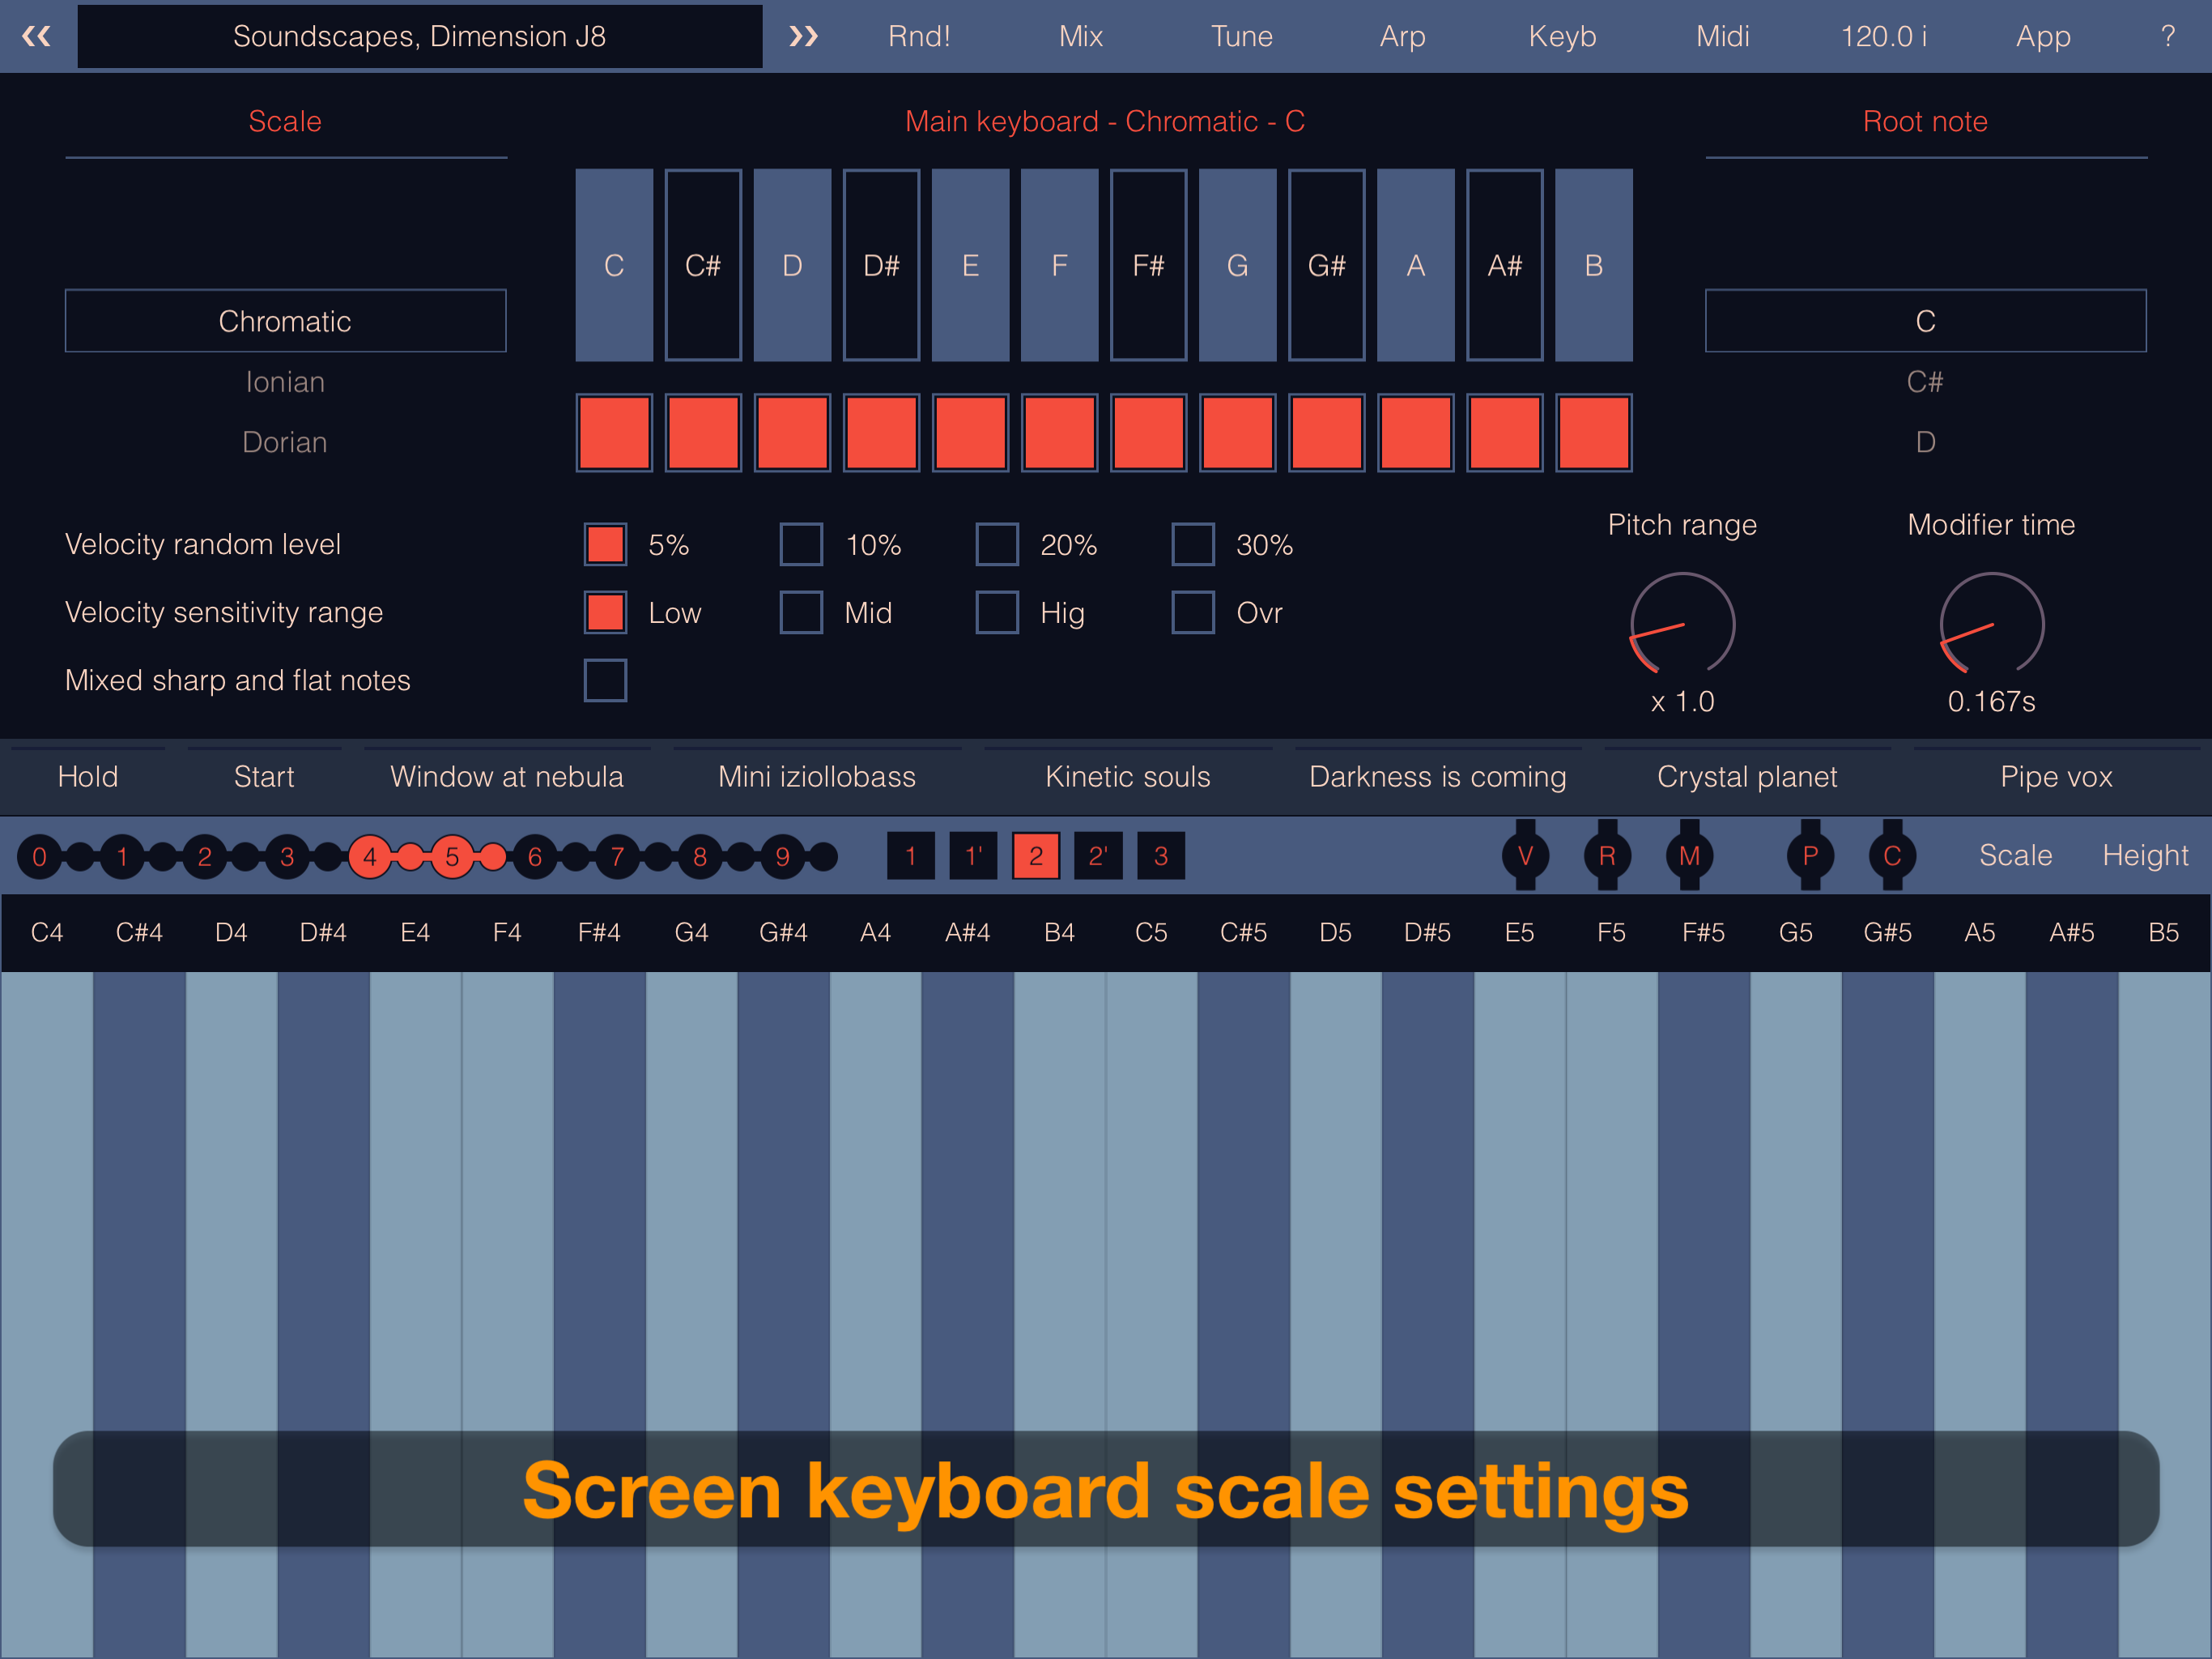Select keyboard layout button 2'
2212x1659 pixels.
tap(1098, 855)
